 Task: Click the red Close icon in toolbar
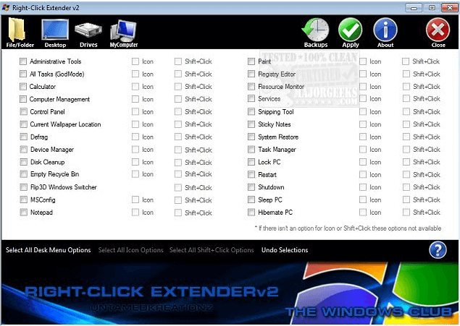click(438, 33)
